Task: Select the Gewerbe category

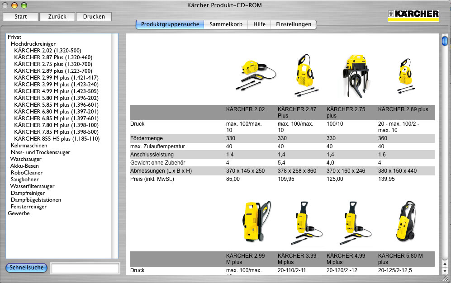Action: [19, 213]
